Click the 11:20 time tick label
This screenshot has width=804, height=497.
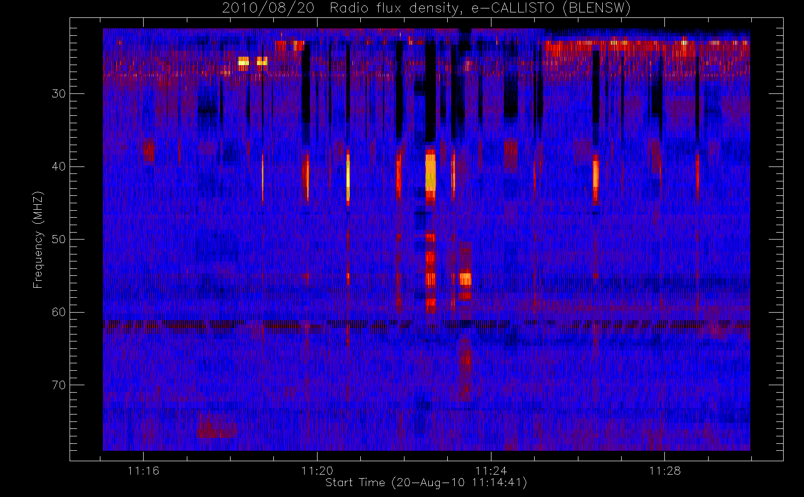click(317, 471)
